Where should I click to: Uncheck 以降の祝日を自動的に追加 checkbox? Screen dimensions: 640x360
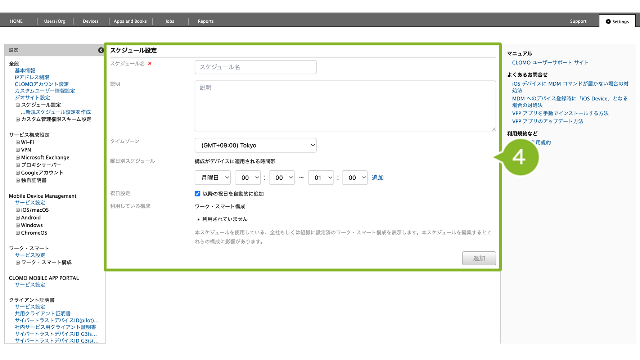pyautogui.click(x=198, y=194)
